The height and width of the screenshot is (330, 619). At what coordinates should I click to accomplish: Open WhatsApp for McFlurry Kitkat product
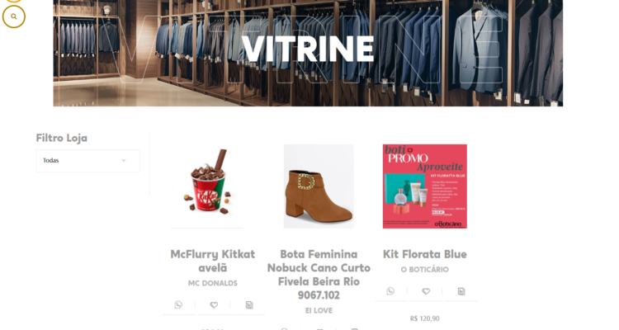click(x=178, y=304)
